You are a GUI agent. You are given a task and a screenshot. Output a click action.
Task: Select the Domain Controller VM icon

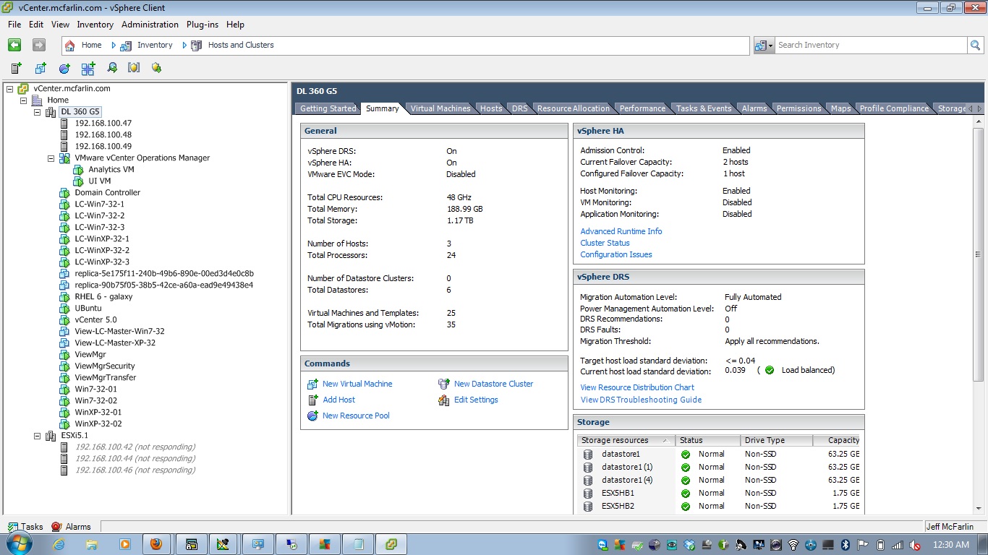tap(64, 192)
